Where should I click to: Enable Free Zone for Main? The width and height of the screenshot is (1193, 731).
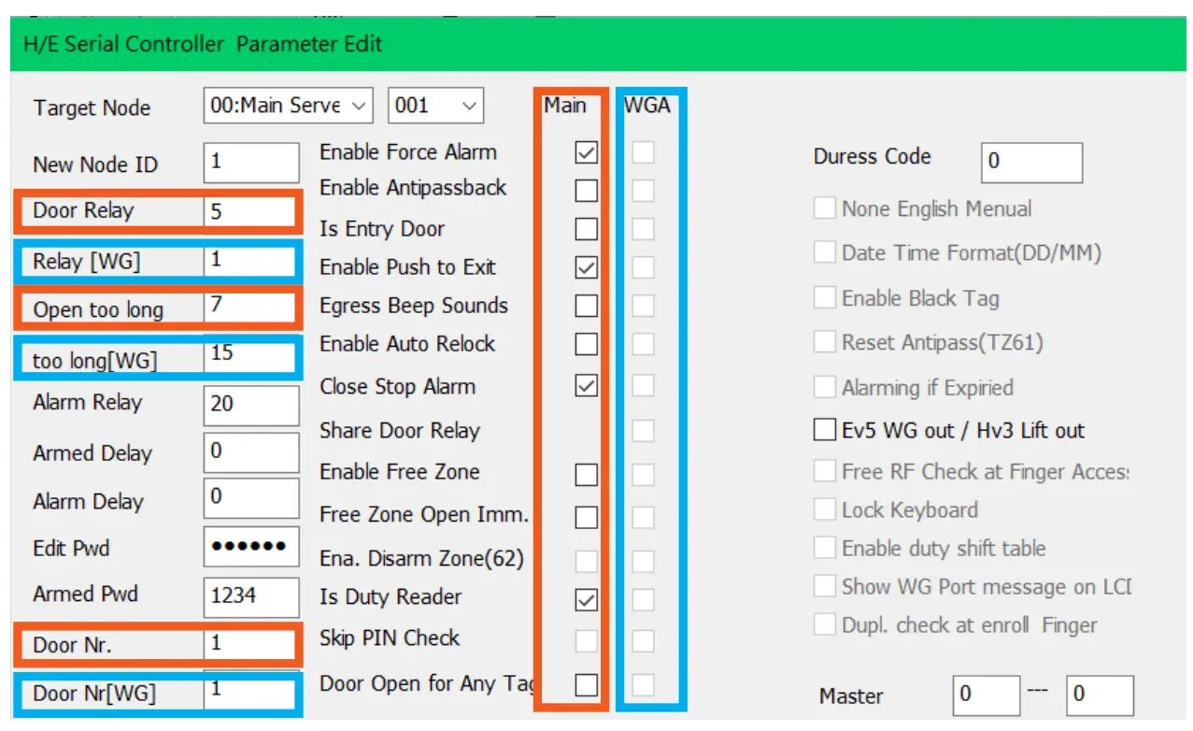[x=585, y=475]
